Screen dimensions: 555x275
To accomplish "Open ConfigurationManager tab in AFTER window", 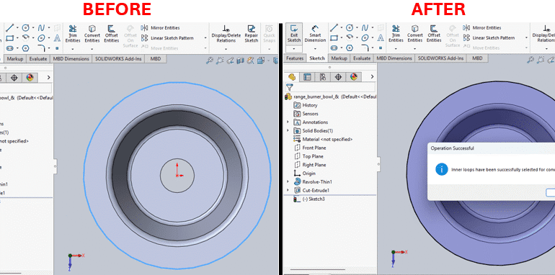I will point(322,77).
